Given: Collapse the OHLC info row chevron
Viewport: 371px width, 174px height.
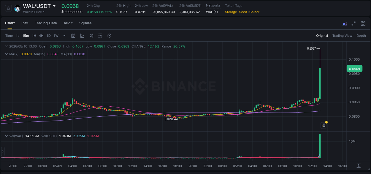Looking at the screenshot, I should tap(7, 46).
